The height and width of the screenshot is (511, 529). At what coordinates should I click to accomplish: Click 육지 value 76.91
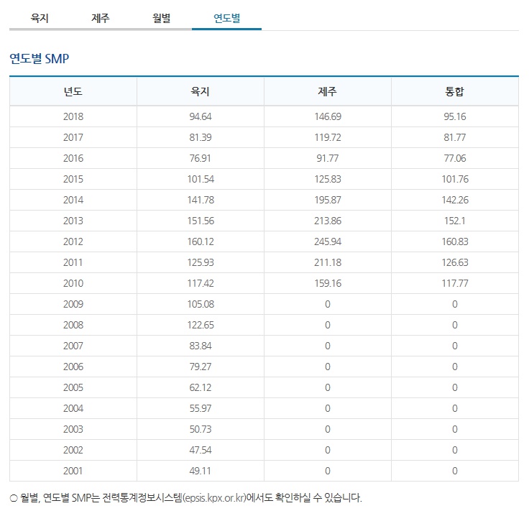coord(201,158)
